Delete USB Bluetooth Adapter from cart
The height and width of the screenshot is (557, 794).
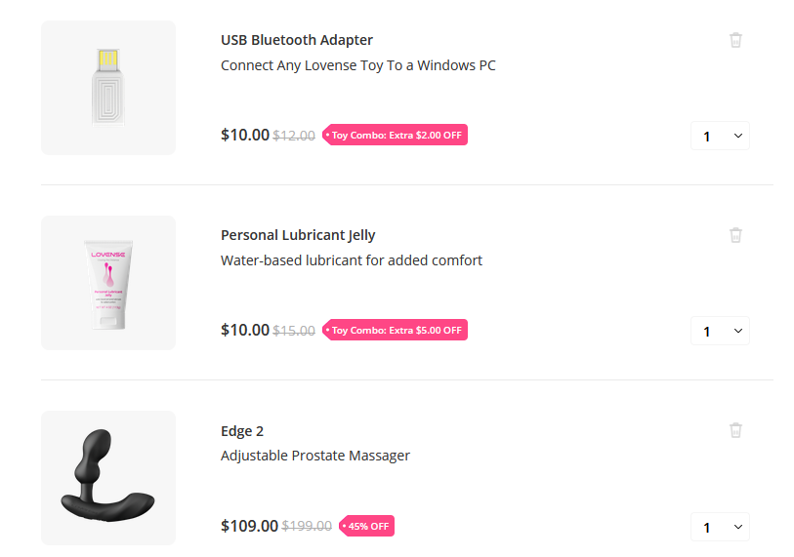[x=735, y=40]
